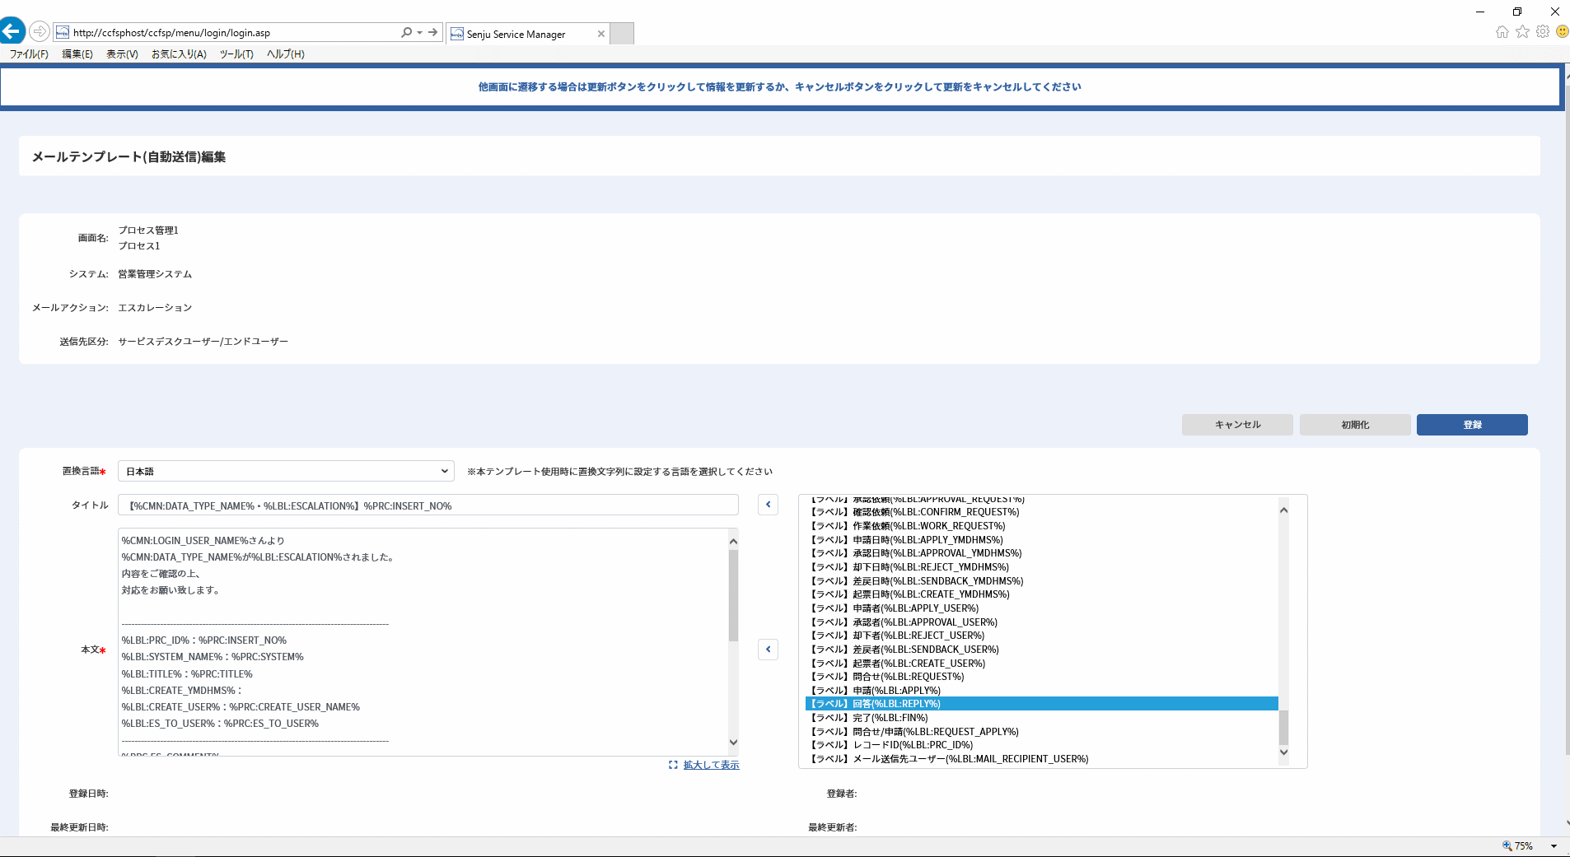Image resolution: width=1570 pixels, height=857 pixels.
Task: Click the 拡大して表示 link
Action: (x=711, y=765)
